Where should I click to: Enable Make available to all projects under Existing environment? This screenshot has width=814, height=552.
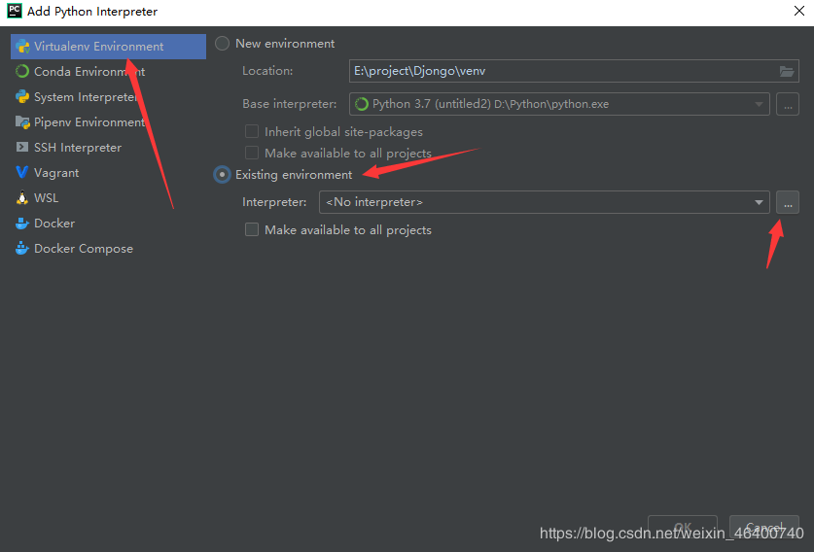tap(252, 229)
